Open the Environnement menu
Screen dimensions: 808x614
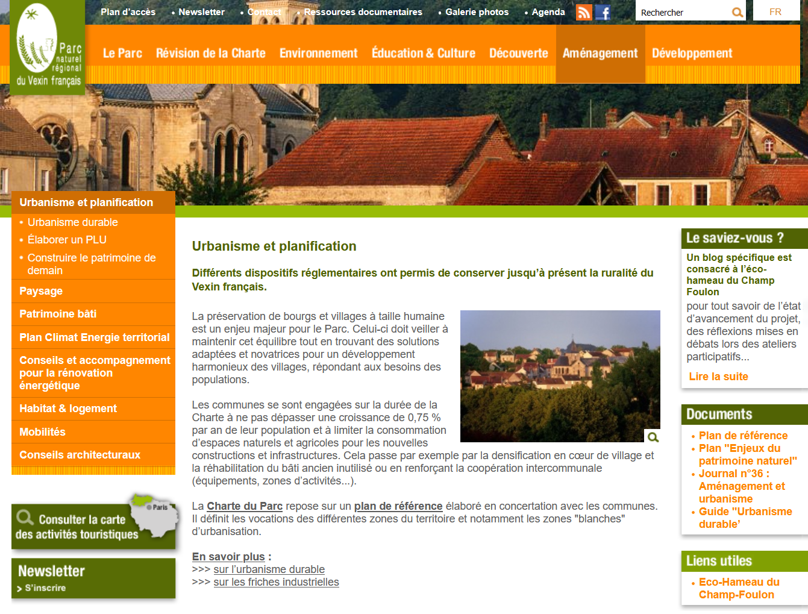click(x=318, y=54)
